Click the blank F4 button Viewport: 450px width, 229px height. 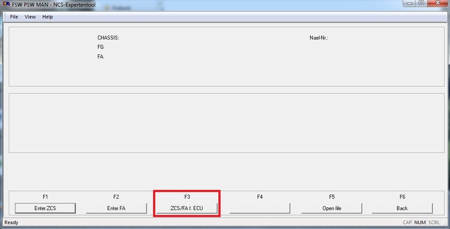pyautogui.click(x=259, y=208)
